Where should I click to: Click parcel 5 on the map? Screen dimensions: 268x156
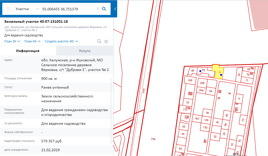pos(239,99)
